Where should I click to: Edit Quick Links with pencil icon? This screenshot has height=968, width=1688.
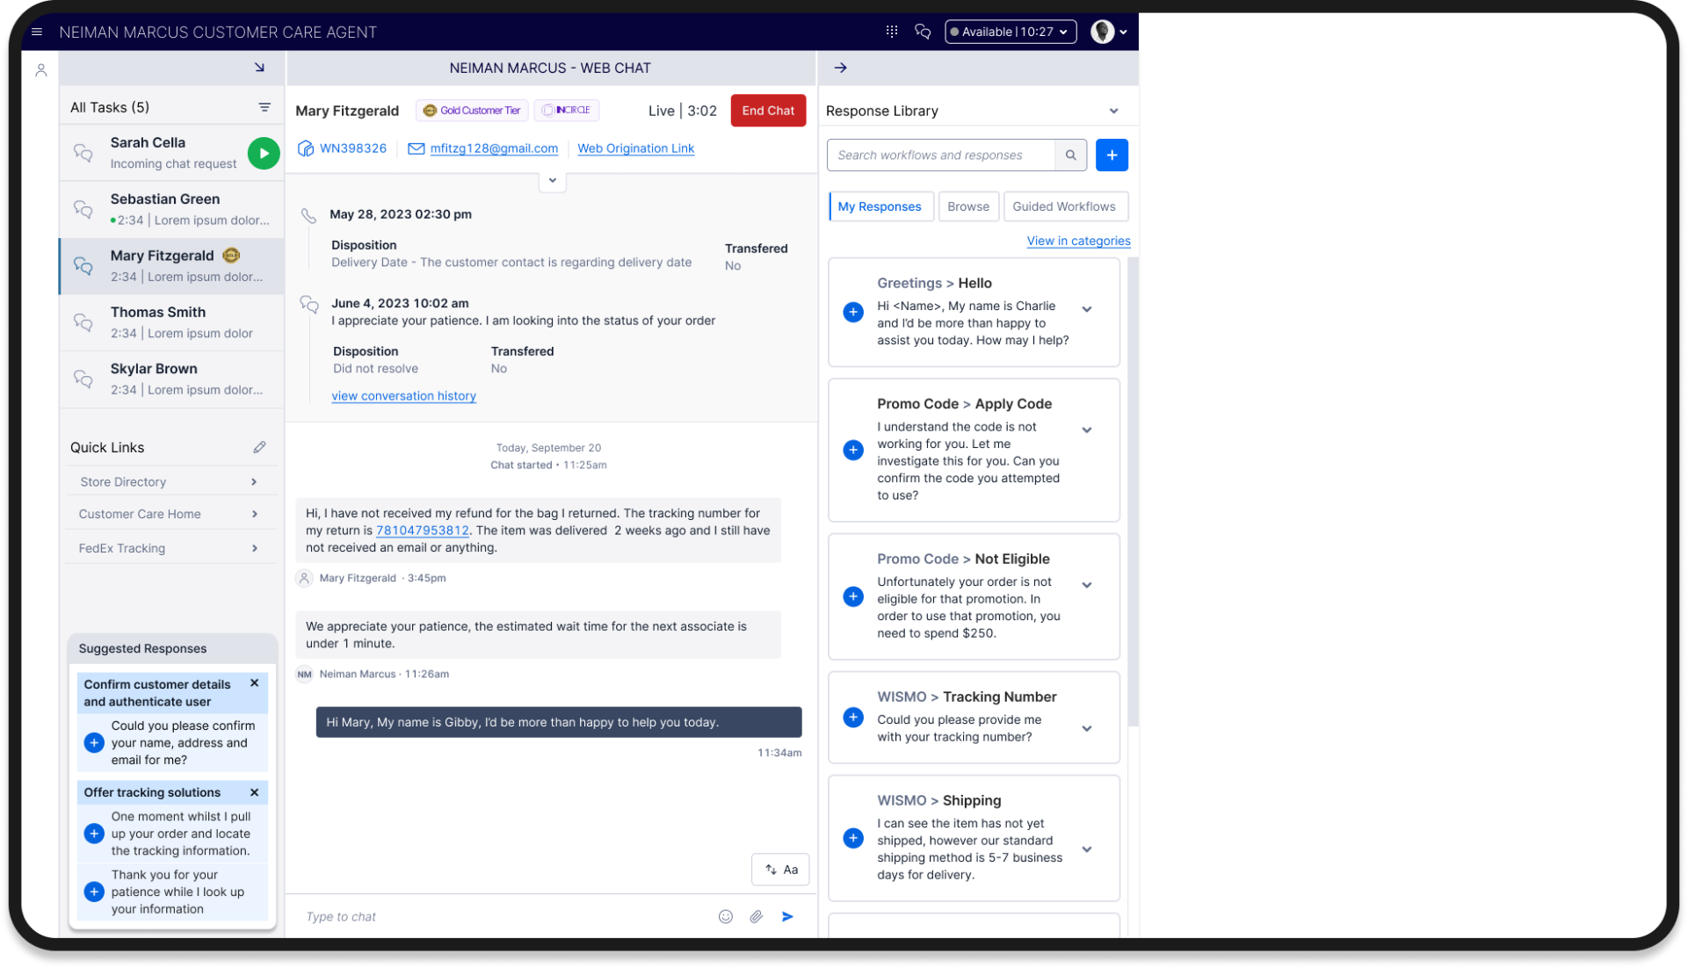point(259,447)
